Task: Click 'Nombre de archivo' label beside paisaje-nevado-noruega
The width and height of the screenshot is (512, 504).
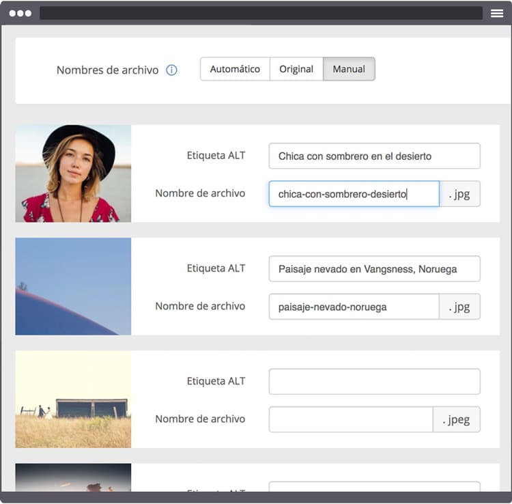Action: click(200, 306)
